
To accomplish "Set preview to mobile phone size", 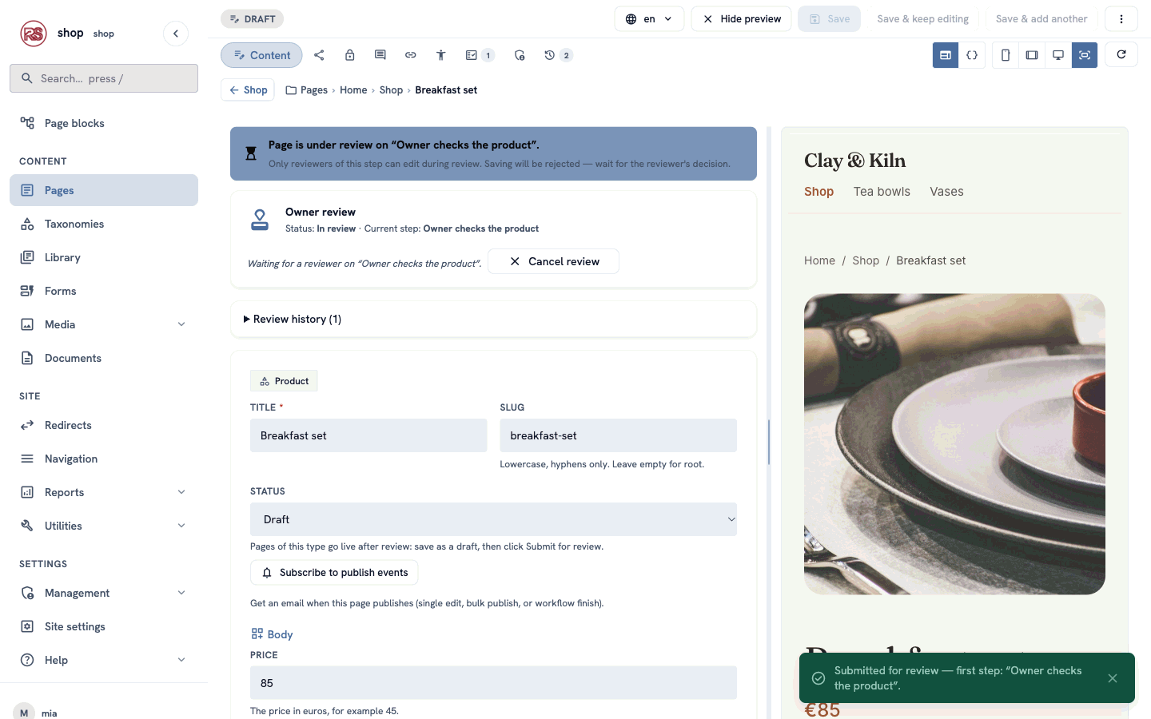I will point(1006,55).
